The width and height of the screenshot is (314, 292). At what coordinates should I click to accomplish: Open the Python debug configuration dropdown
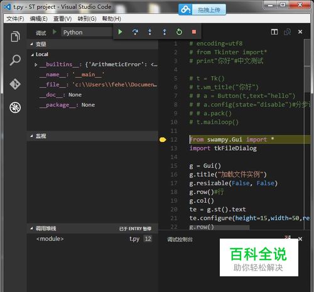[x=87, y=32]
